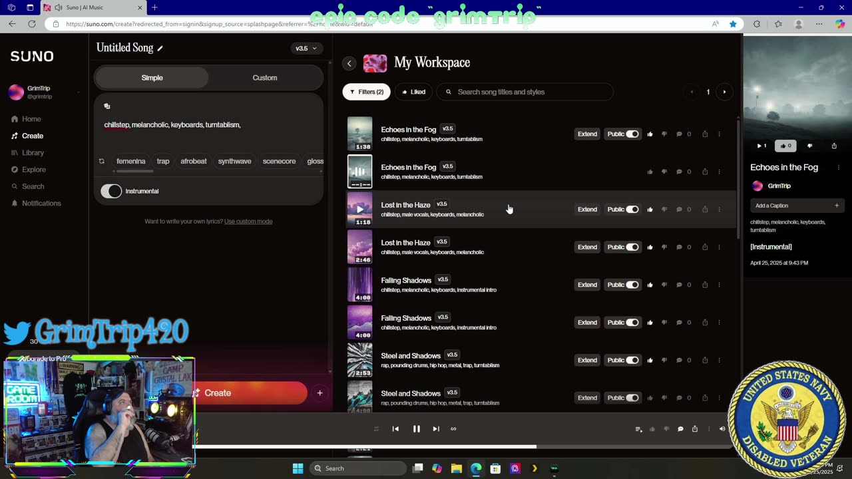Viewport: 852px width, 479px height.
Task: Add the afrobeat style chip
Action: coord(194,161)
